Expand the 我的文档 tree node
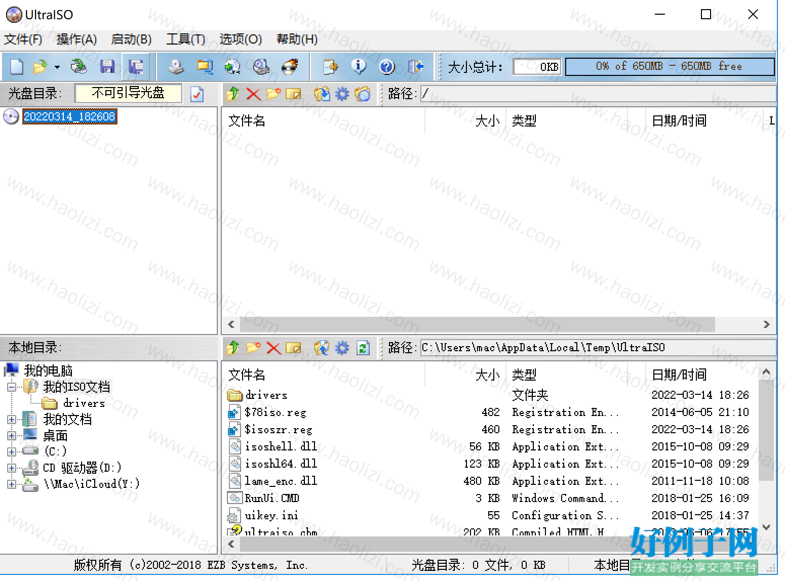The height and width of the screenshot is (581, 785). pos(12,420)
